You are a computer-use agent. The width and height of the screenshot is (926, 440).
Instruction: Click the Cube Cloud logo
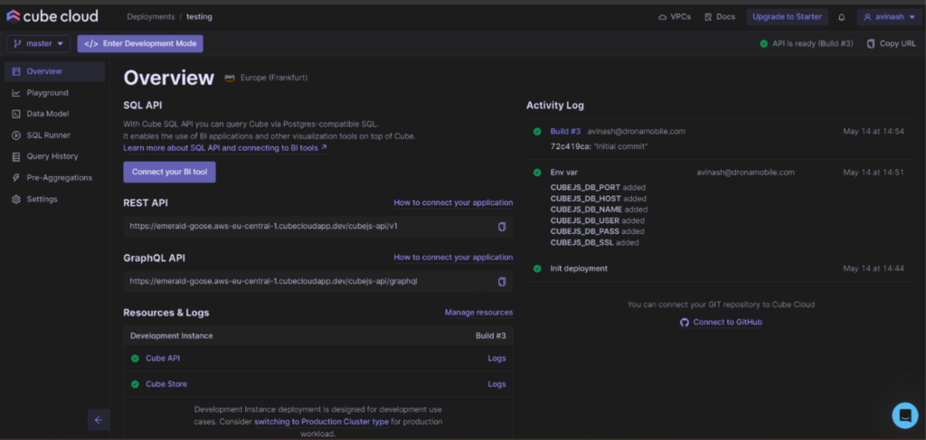52,16
